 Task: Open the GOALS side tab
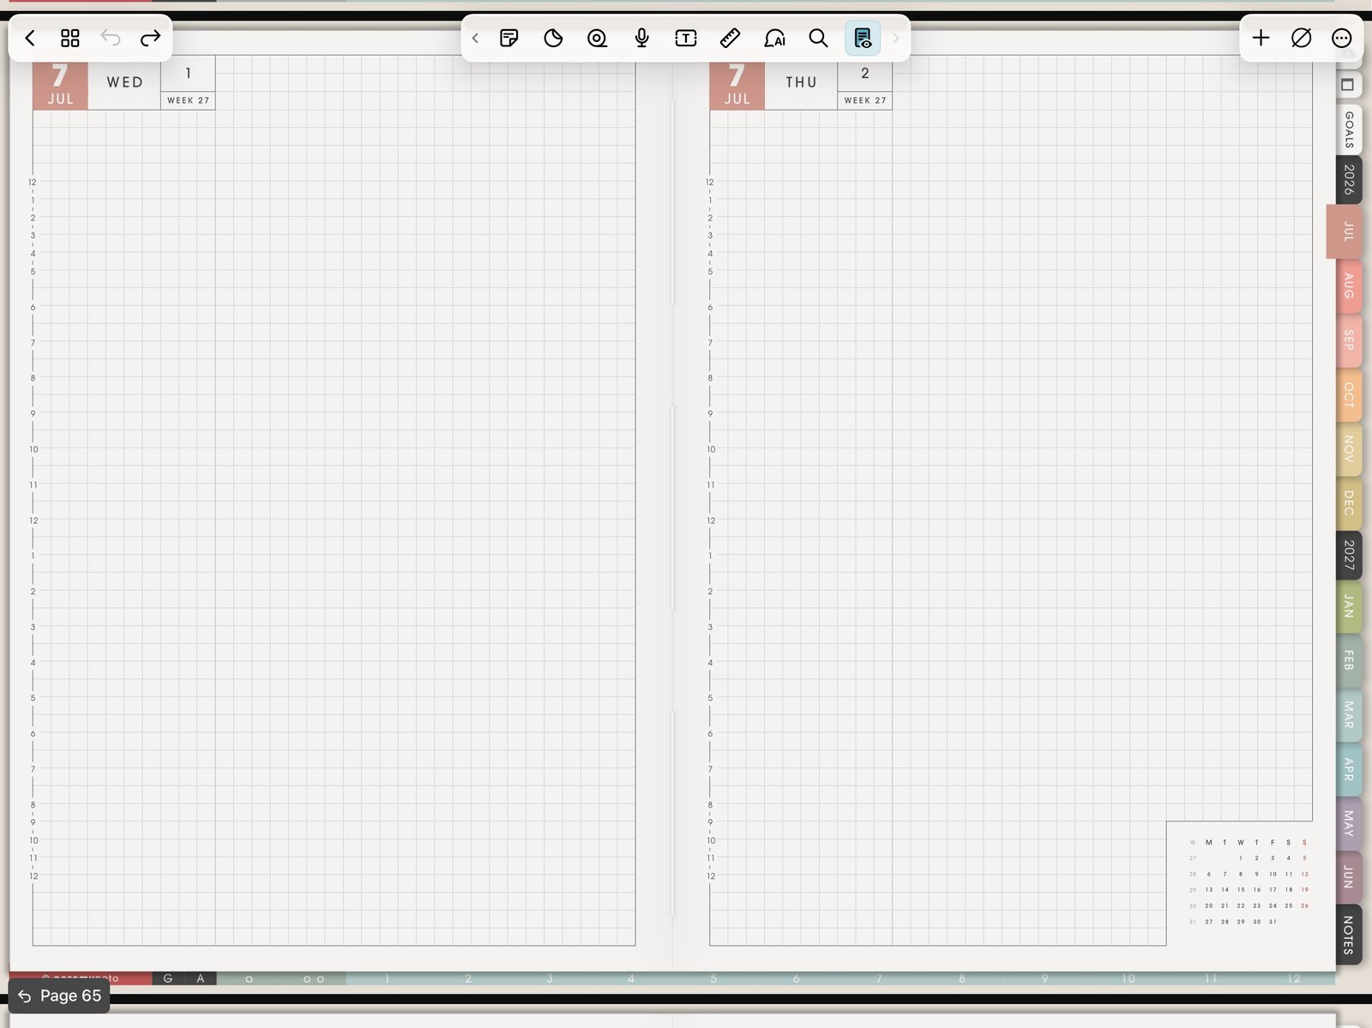[x=1349, y=129]
